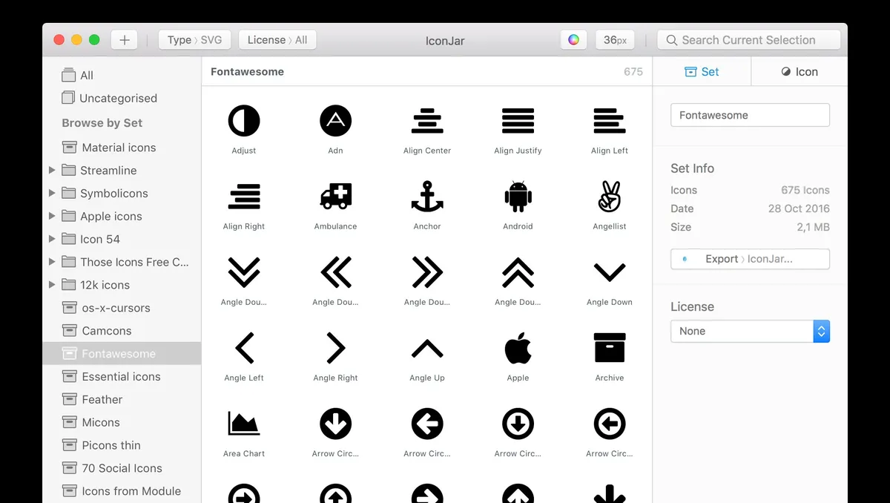Select the Angle Right icon
Viewport: 890px width, 503px height.
pos(335,348)
